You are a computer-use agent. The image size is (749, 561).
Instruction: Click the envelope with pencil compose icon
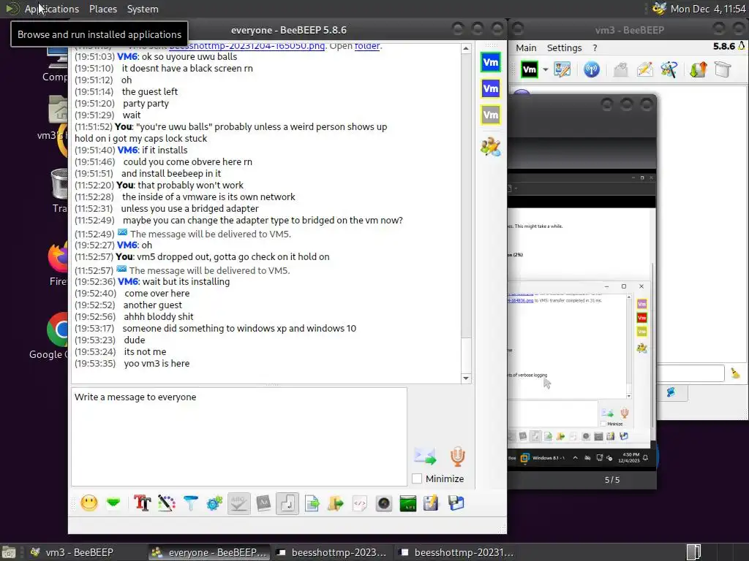(645, 69)
